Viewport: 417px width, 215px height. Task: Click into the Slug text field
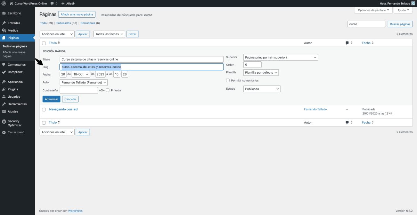tap(141, 67)
